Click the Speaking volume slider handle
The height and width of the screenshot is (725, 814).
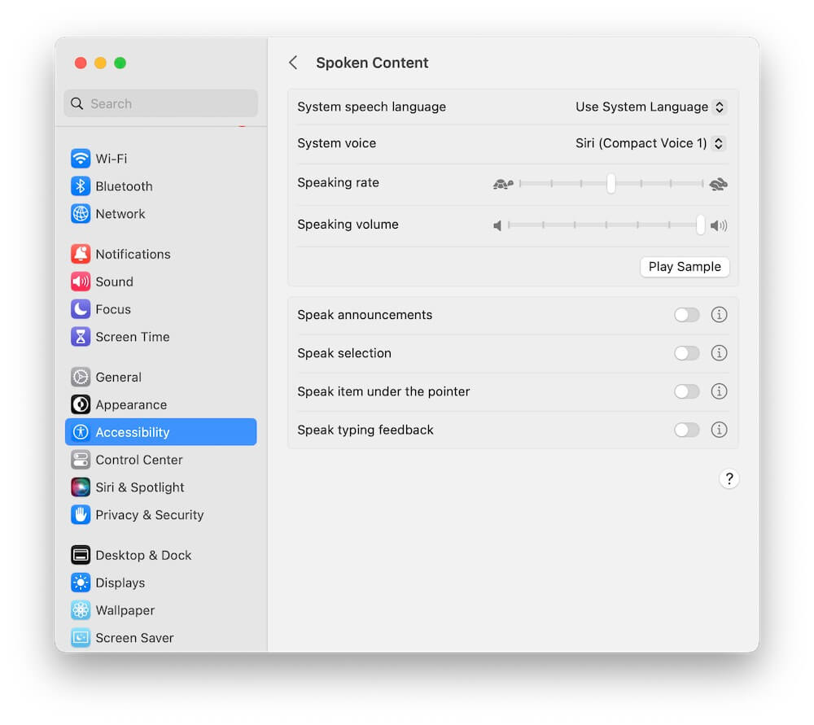[x=701, y=225]
